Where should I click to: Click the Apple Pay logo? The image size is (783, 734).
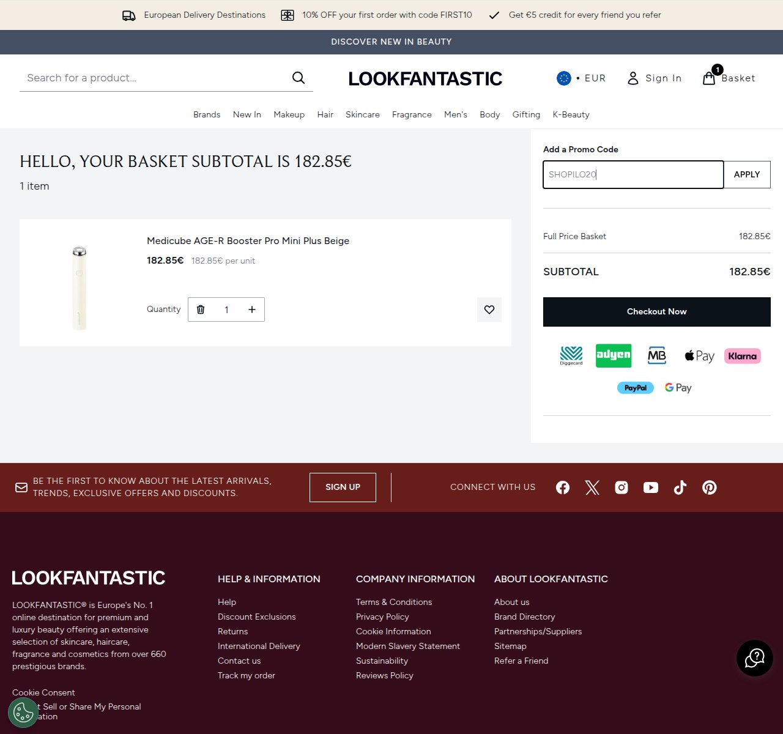coord(699,356)
